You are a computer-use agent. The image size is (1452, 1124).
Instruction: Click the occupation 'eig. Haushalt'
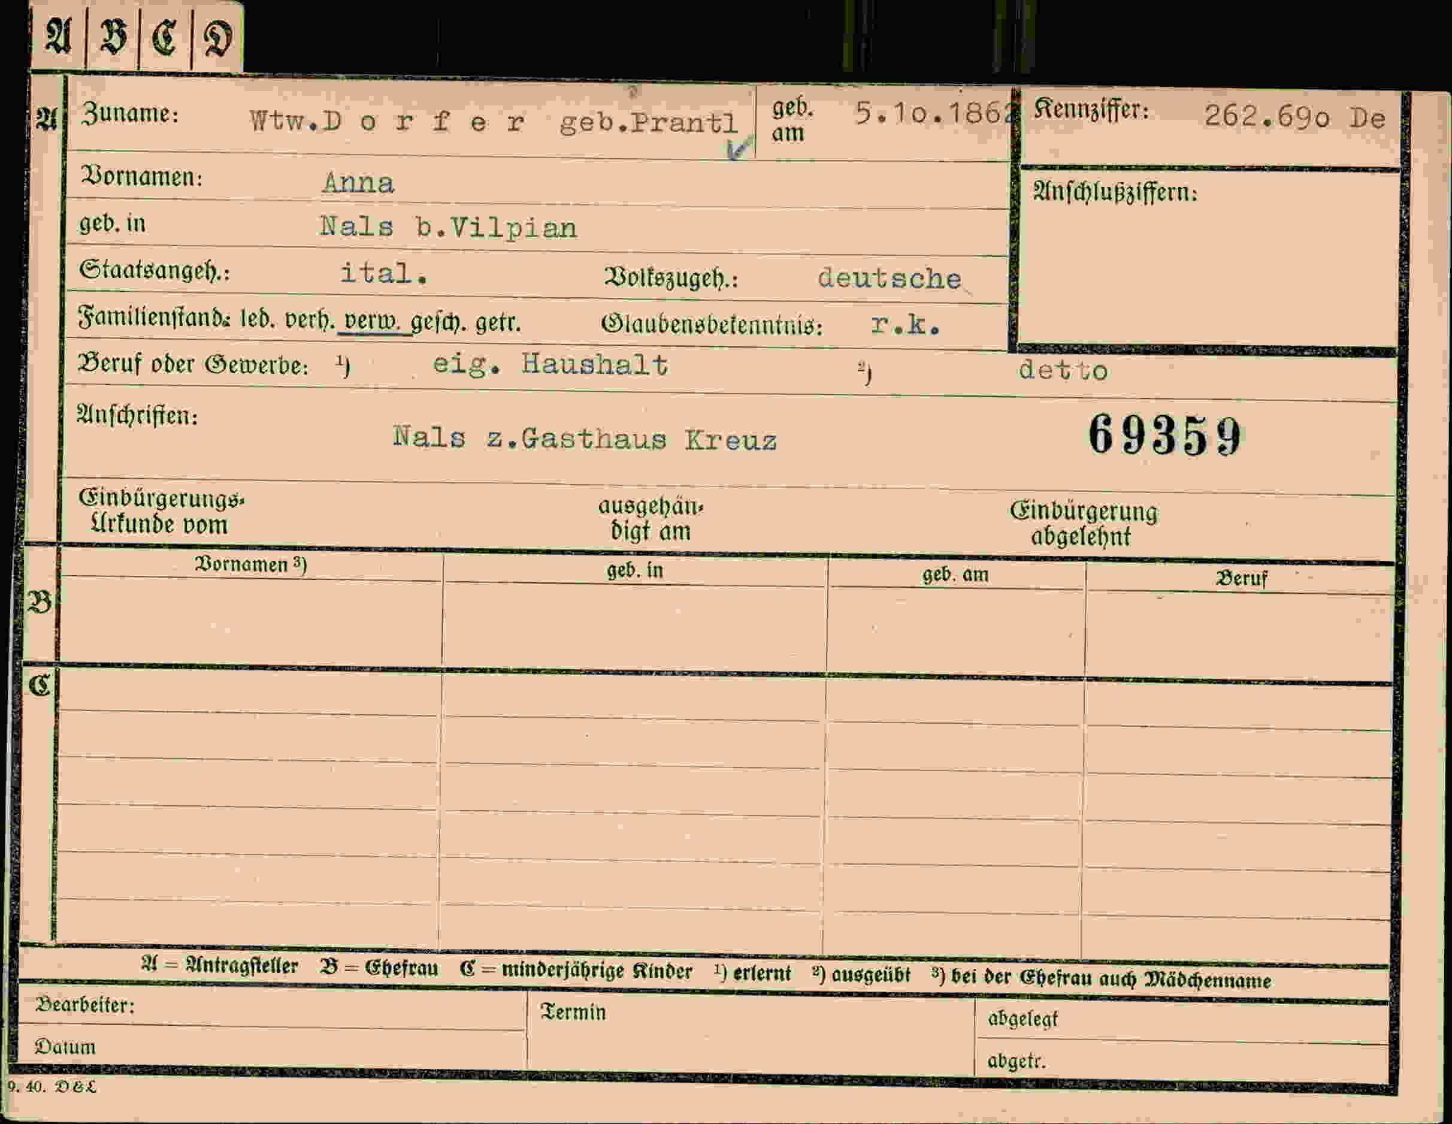550,364
